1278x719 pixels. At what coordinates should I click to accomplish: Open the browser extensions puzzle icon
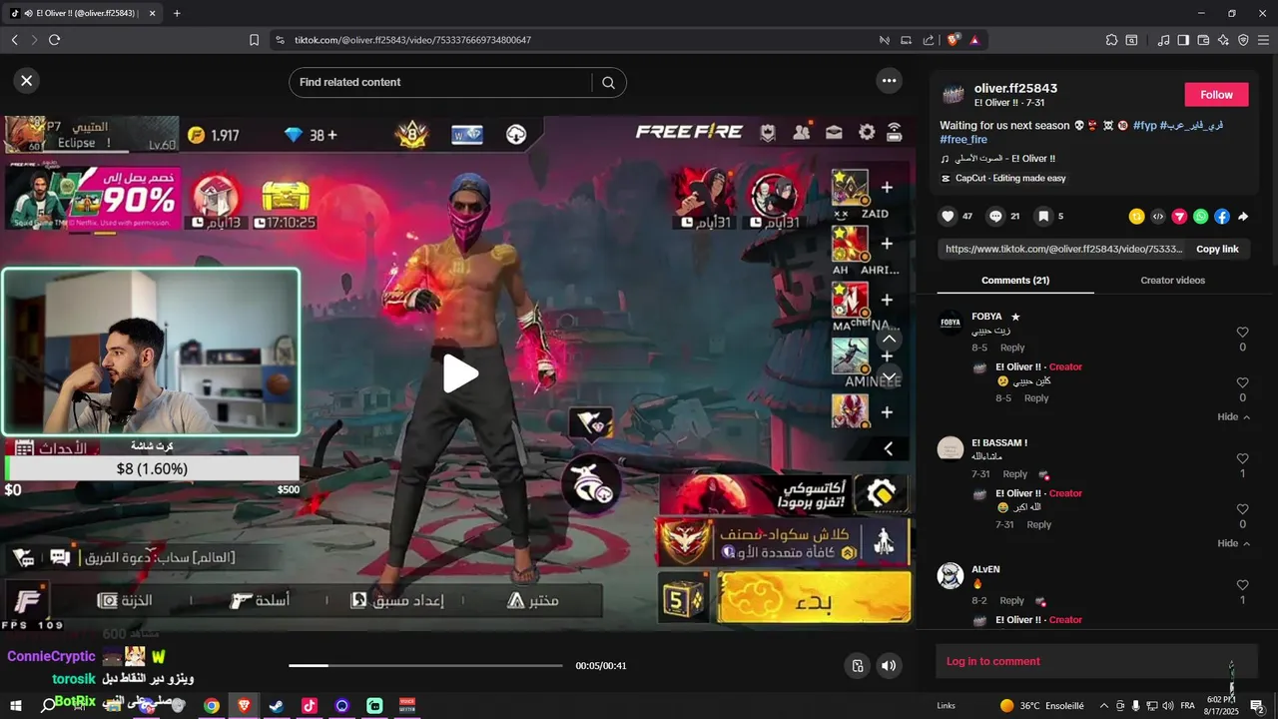(1111, 40)
